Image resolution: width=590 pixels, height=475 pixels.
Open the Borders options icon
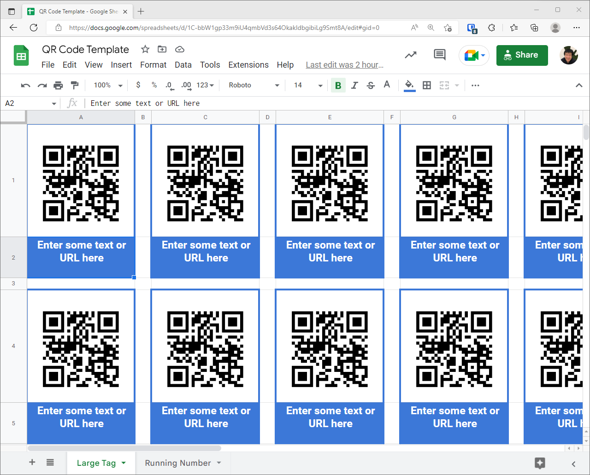[427, 85]
